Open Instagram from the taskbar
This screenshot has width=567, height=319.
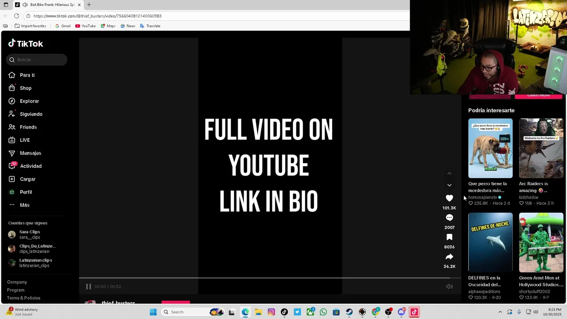pos(271,312)
